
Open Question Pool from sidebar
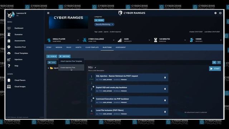click(20, 47)
